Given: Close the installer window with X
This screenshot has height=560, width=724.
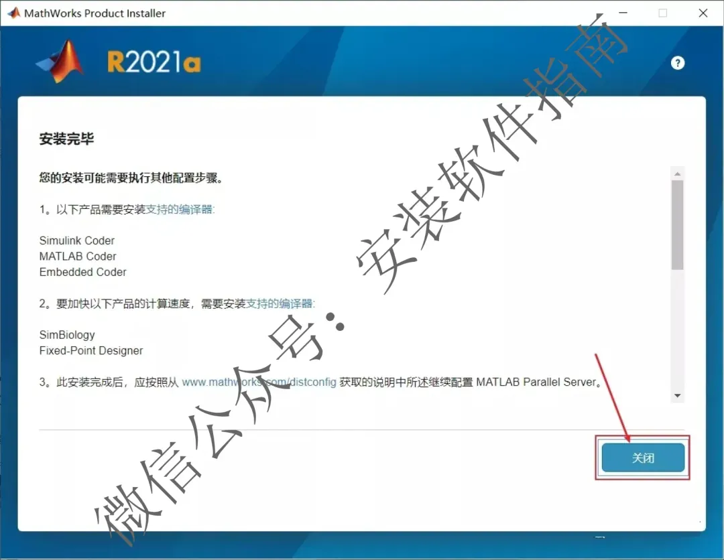Looking at the screenshot, I should (x=703, y=13).
